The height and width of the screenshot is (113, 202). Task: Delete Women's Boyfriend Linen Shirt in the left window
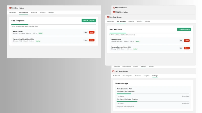(92, 40)
